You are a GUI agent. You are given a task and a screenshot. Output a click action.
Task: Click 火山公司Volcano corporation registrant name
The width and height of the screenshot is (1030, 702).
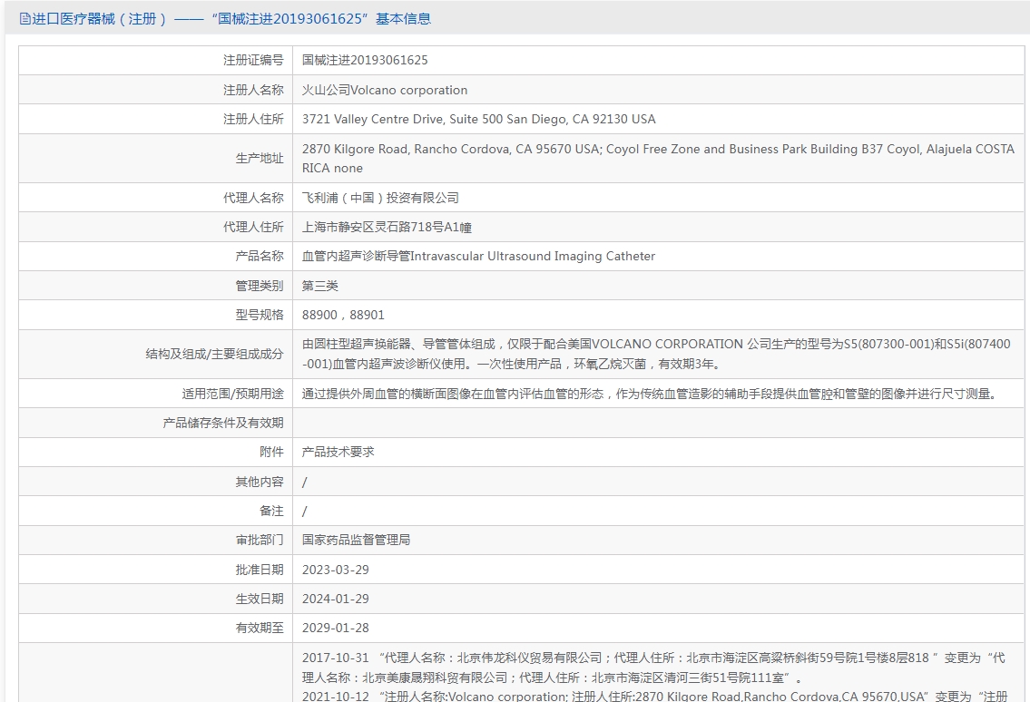click(x=385, y=90)
